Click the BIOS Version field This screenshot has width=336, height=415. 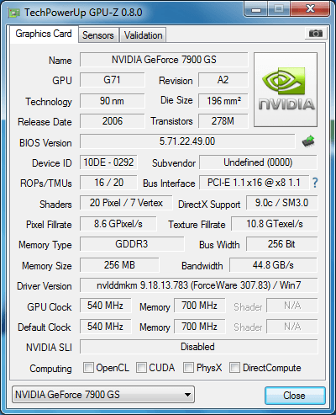[187, 141]
